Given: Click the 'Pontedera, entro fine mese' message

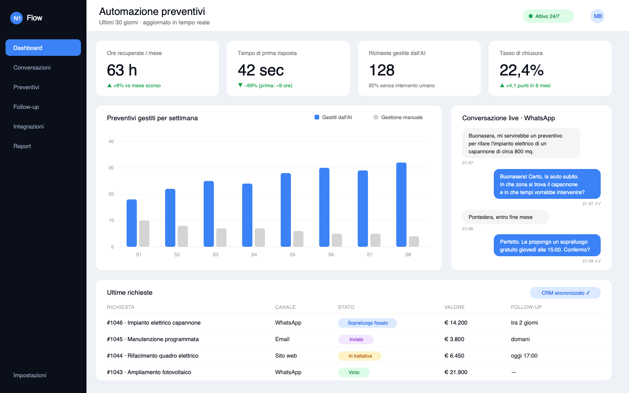Looking at the screenshot, I should coord(506,217).
